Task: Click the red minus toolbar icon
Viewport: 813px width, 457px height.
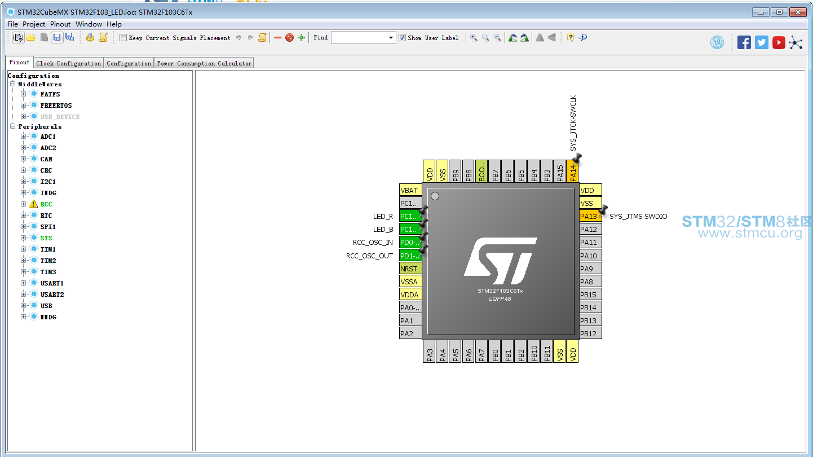Action: (x=277, y=38)
